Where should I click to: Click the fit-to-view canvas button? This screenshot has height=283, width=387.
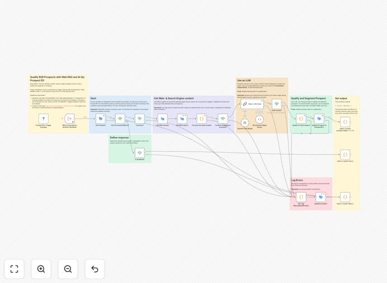15,269
